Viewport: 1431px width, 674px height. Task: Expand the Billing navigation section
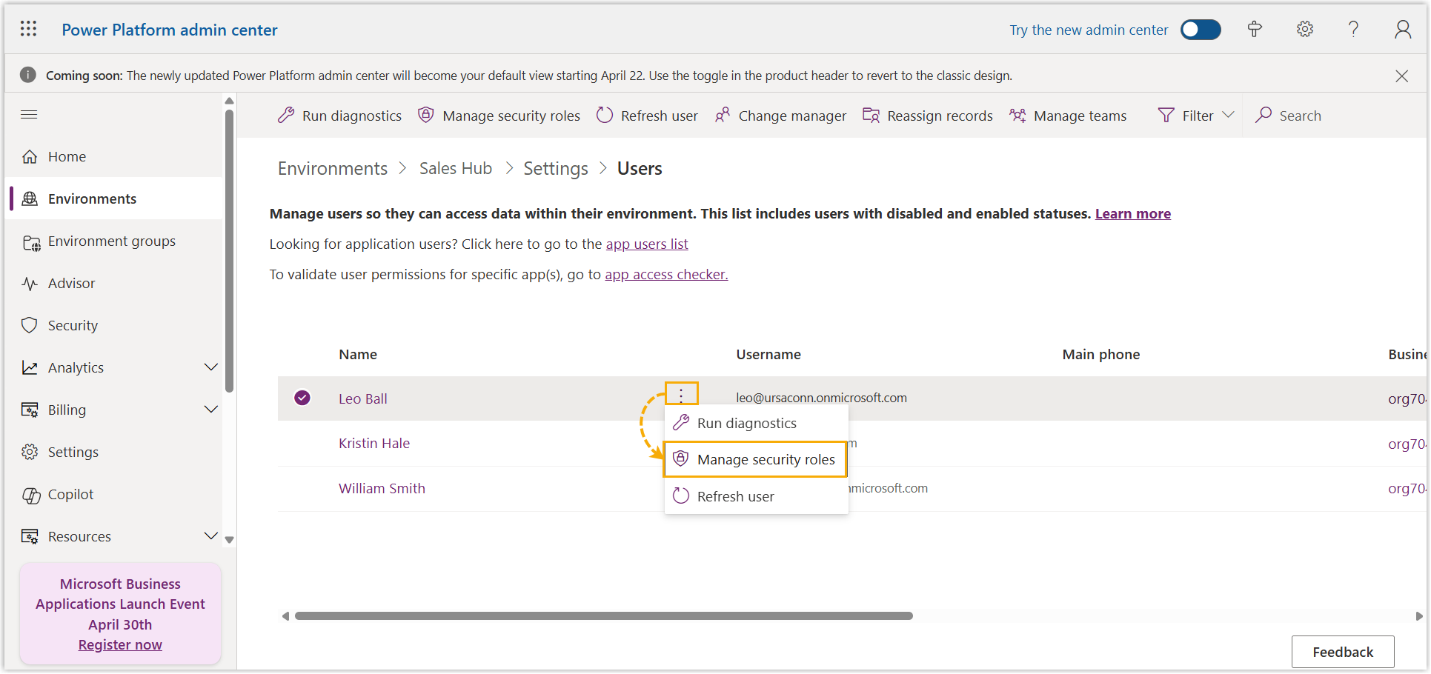(x=210, y=410)
